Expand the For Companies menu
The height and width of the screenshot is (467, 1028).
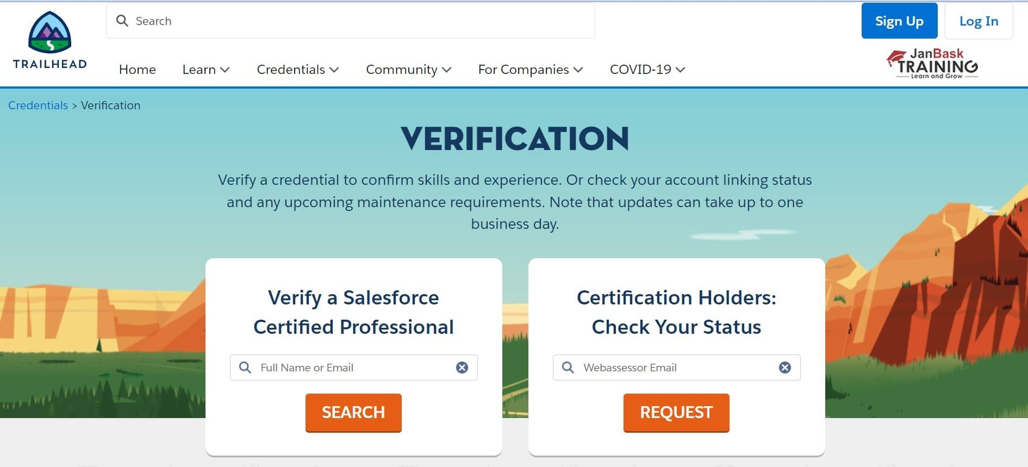[531, 70]
